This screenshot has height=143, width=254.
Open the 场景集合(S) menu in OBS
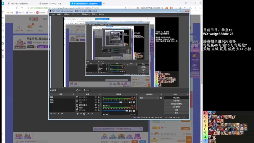pos(85,14)
